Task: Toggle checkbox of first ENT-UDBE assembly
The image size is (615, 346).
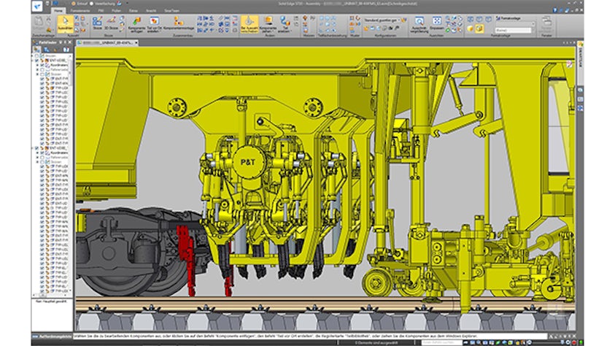Action: (x=37, y=61)
